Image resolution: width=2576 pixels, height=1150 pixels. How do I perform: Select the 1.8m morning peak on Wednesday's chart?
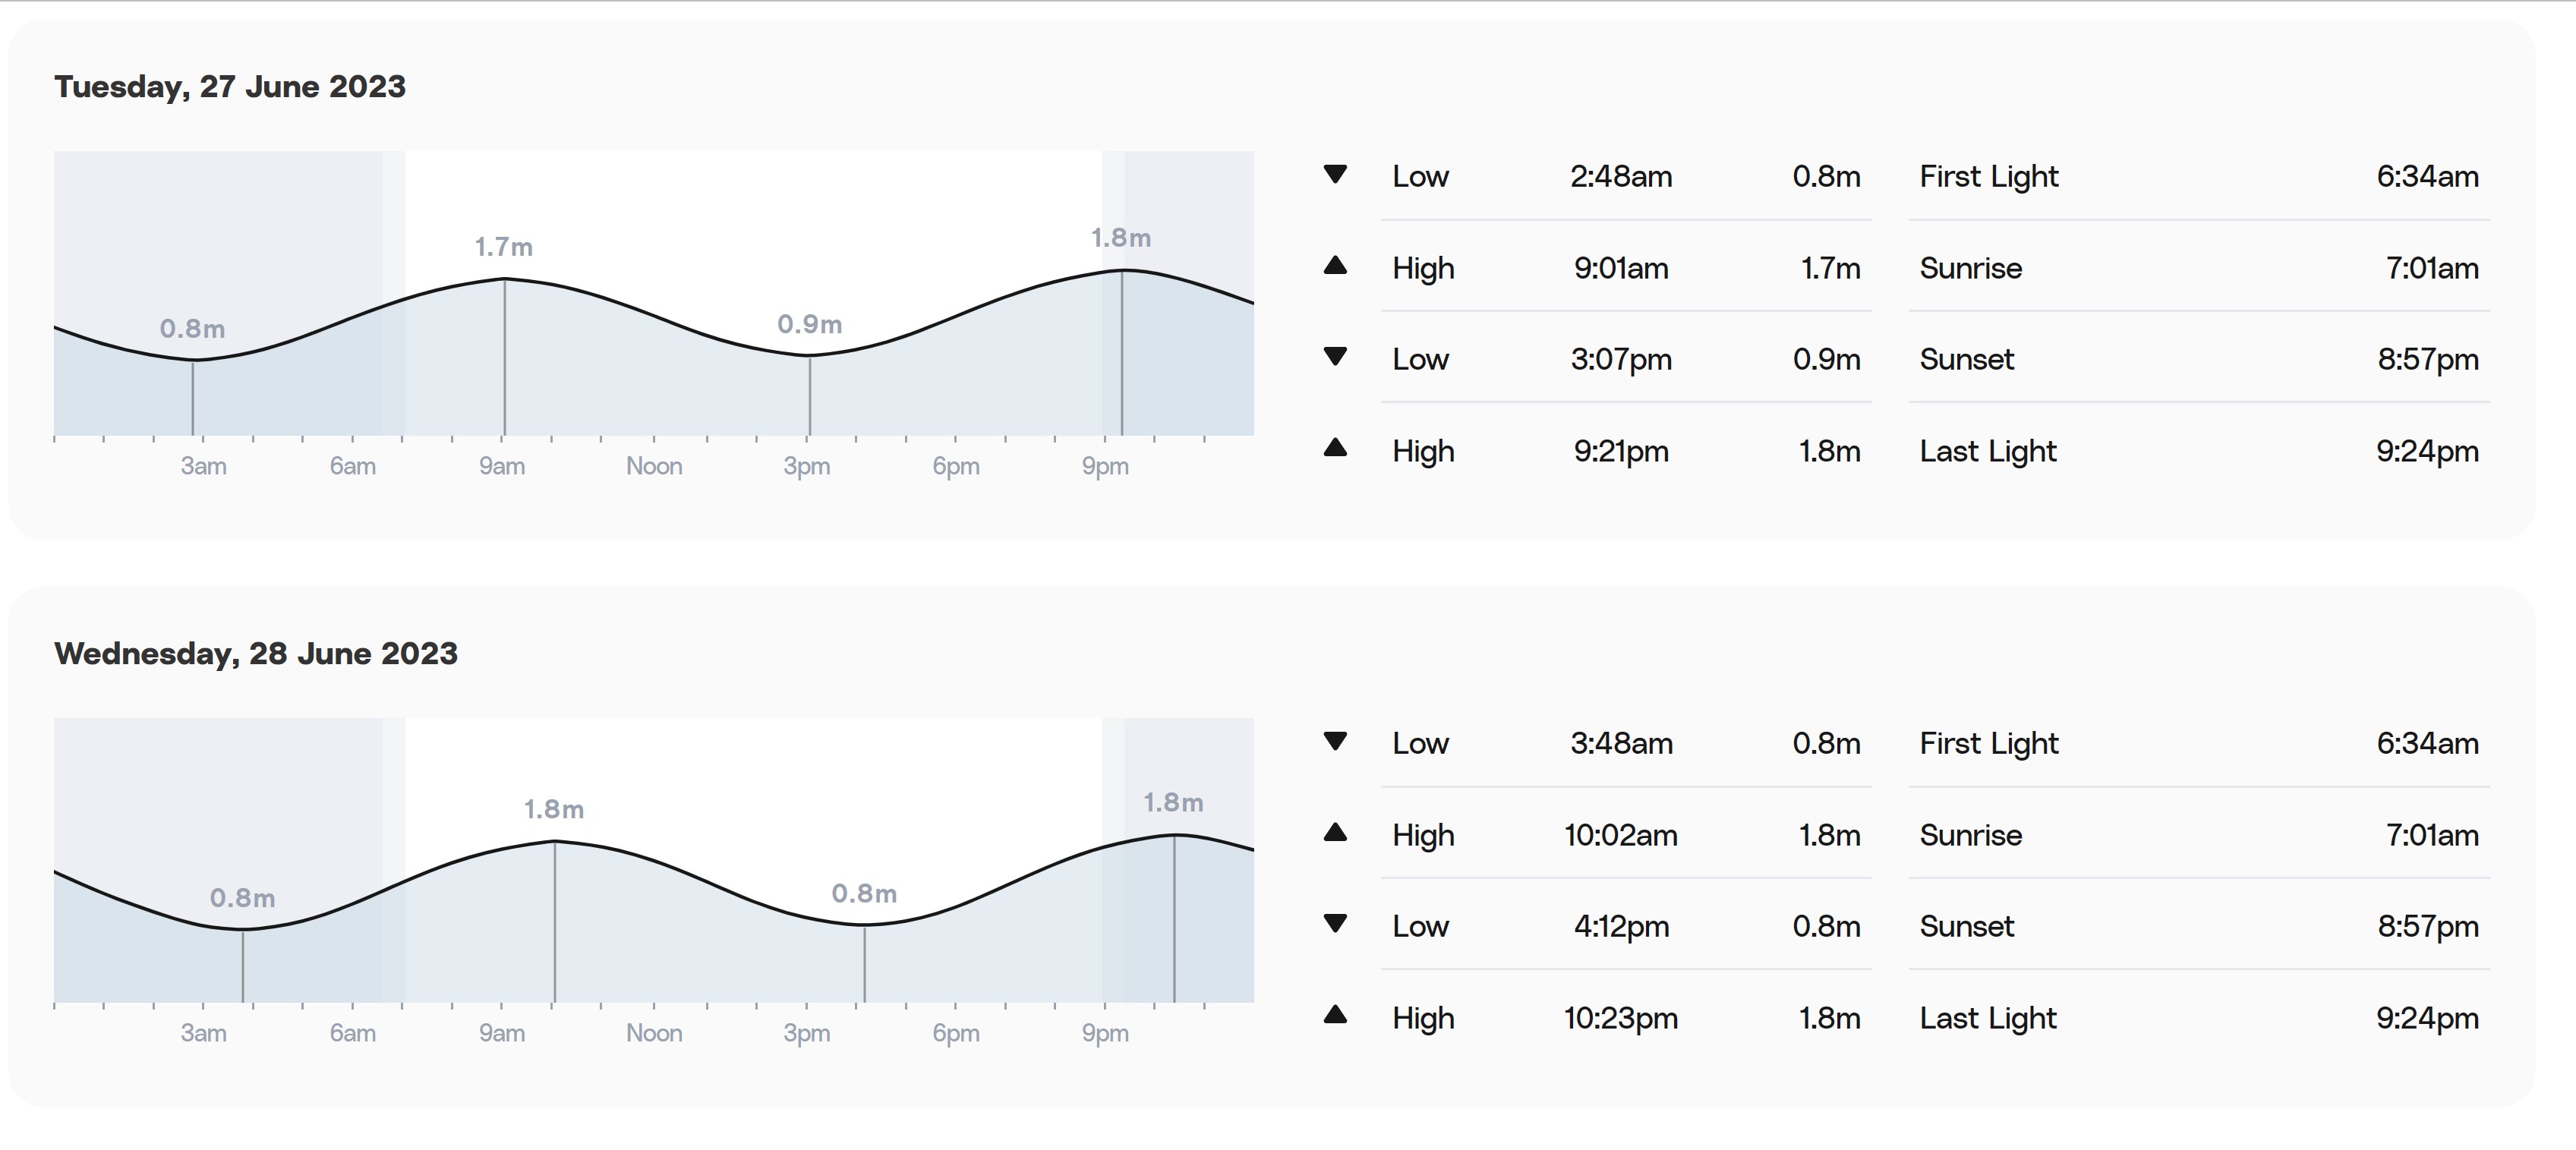[x=554, y=809]
